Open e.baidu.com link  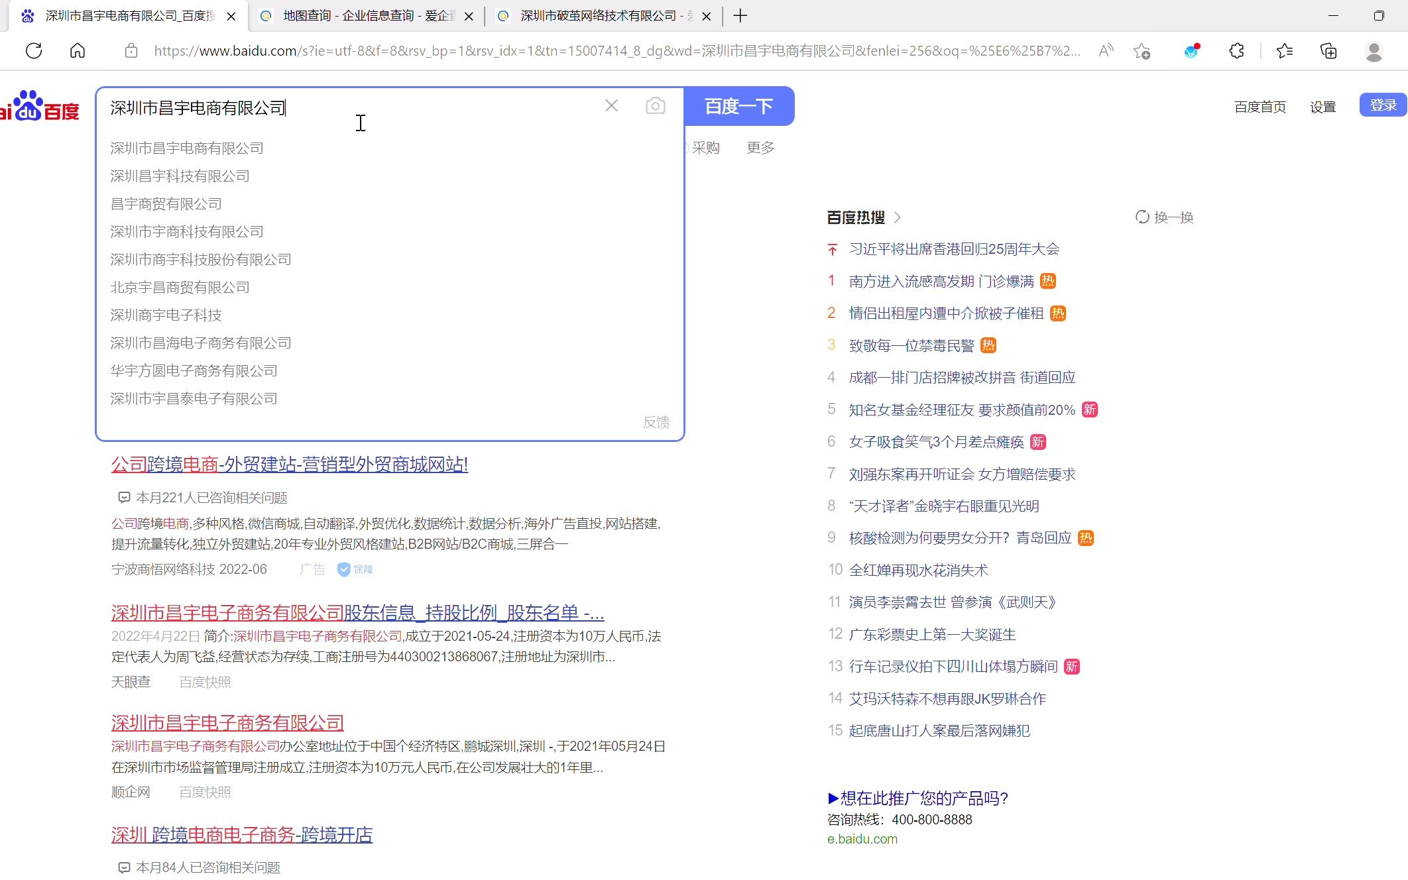(862, 839)
